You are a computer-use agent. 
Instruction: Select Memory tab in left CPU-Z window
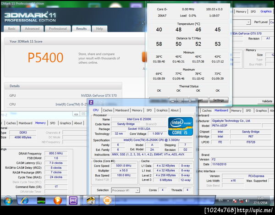click(x=40, y=123)
